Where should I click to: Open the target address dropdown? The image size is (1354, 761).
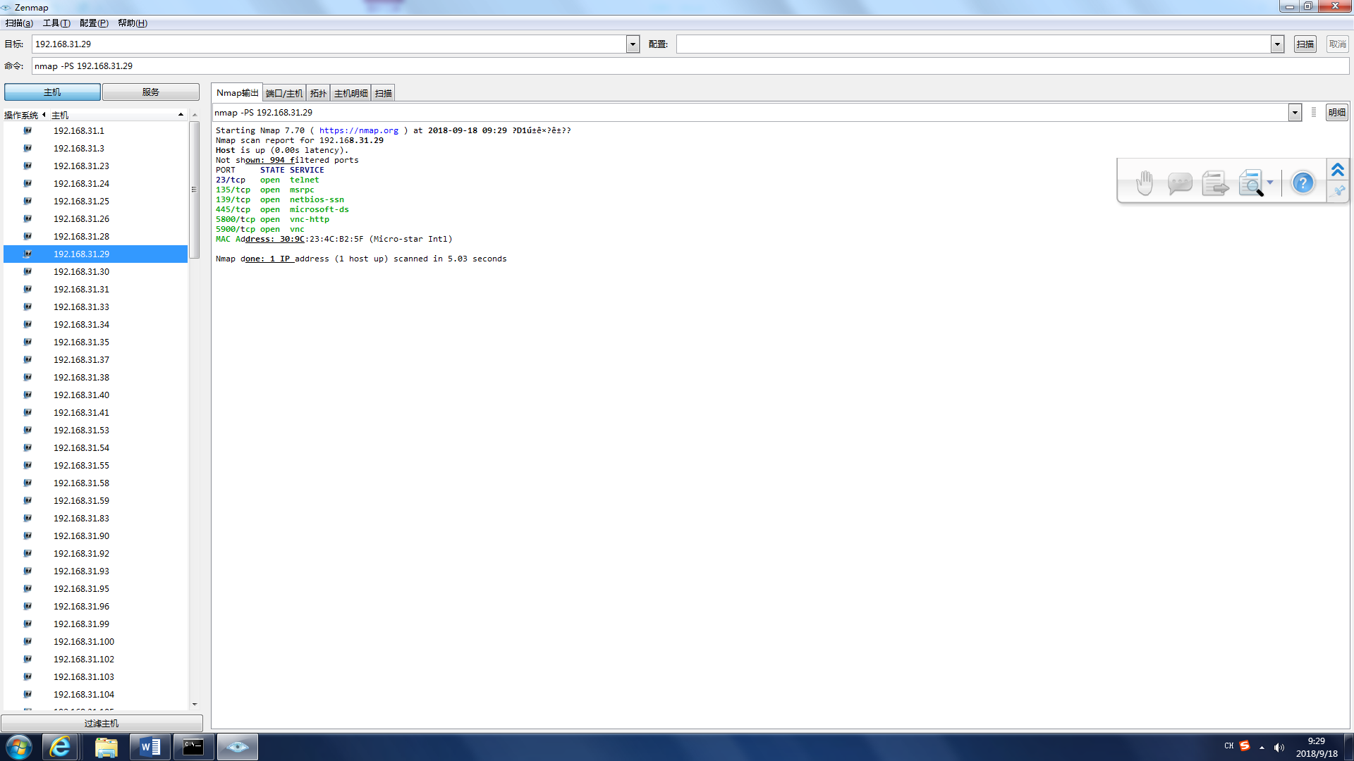coord(633,44)
